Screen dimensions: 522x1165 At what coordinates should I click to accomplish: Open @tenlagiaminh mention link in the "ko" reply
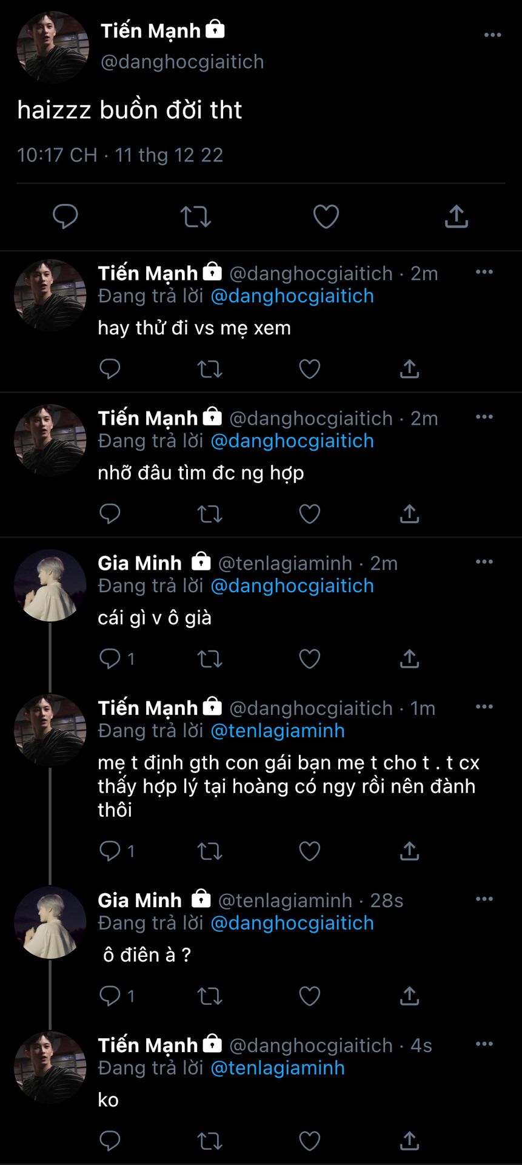click(x=277, y=1068)
